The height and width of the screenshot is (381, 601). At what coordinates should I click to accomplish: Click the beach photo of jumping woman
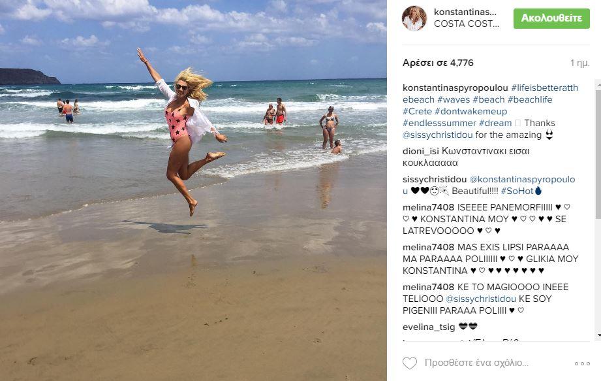(x=193, y=190)
